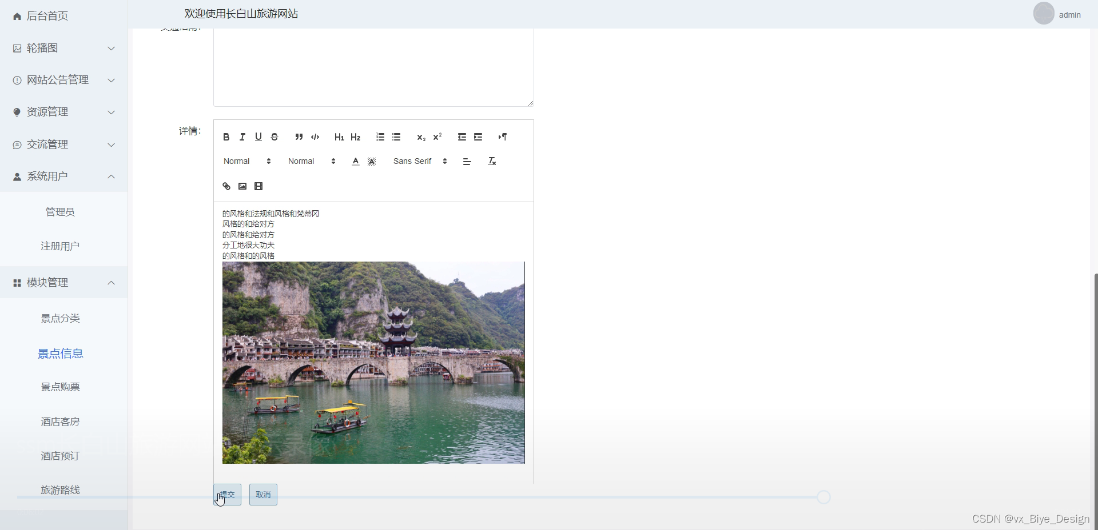Click the 取消 cancel button

click(x=263, y=495)
